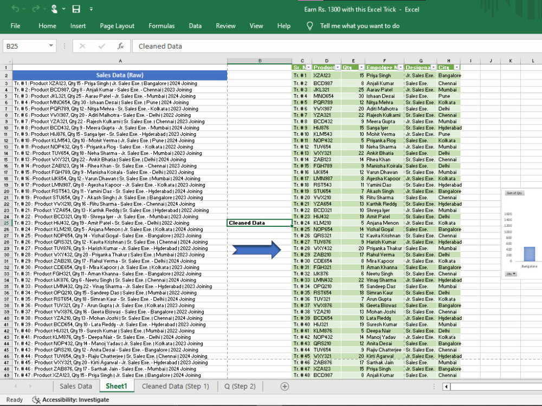Click the Undo arrow icon

[x=15, y=9]
